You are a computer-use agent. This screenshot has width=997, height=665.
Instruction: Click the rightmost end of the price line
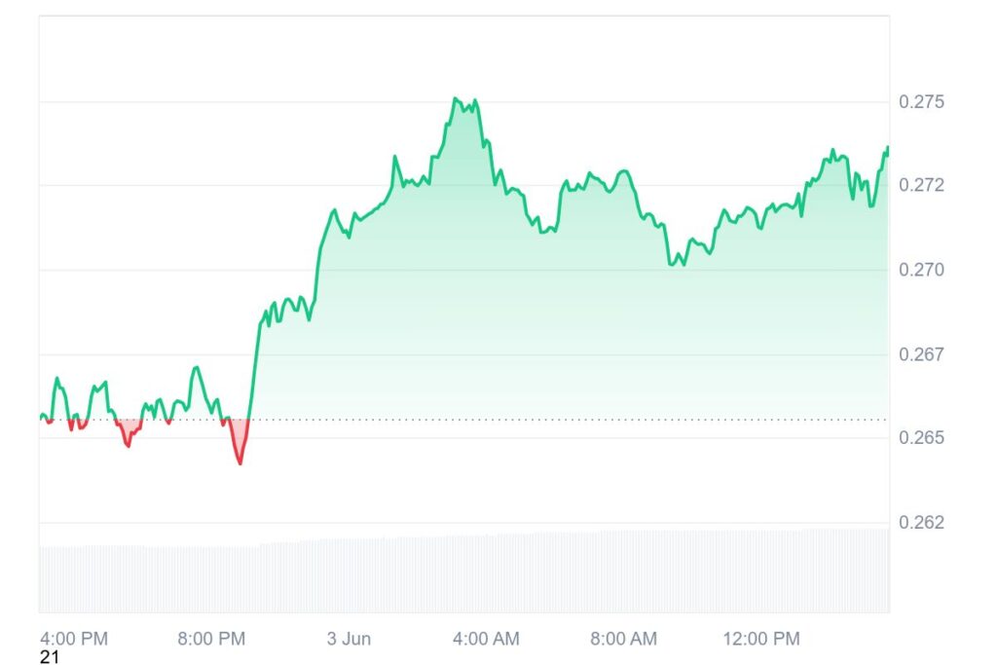pyautogui.click(x=888, y=148)
